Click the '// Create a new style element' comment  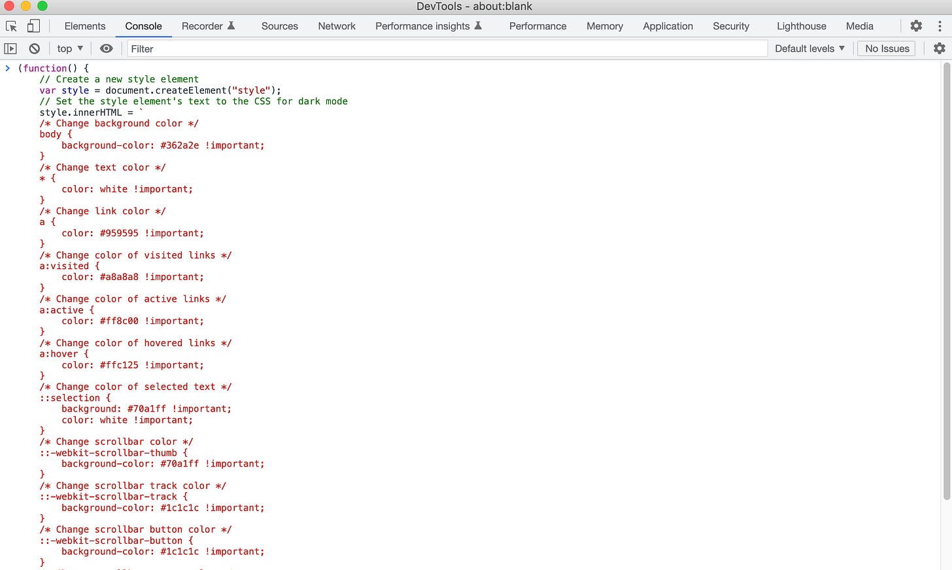(x=119, y=79)
